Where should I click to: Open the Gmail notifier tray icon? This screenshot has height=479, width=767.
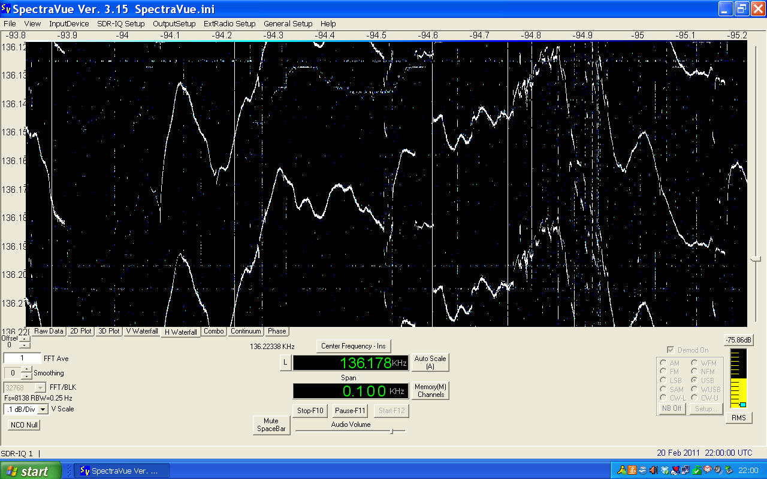708,469
